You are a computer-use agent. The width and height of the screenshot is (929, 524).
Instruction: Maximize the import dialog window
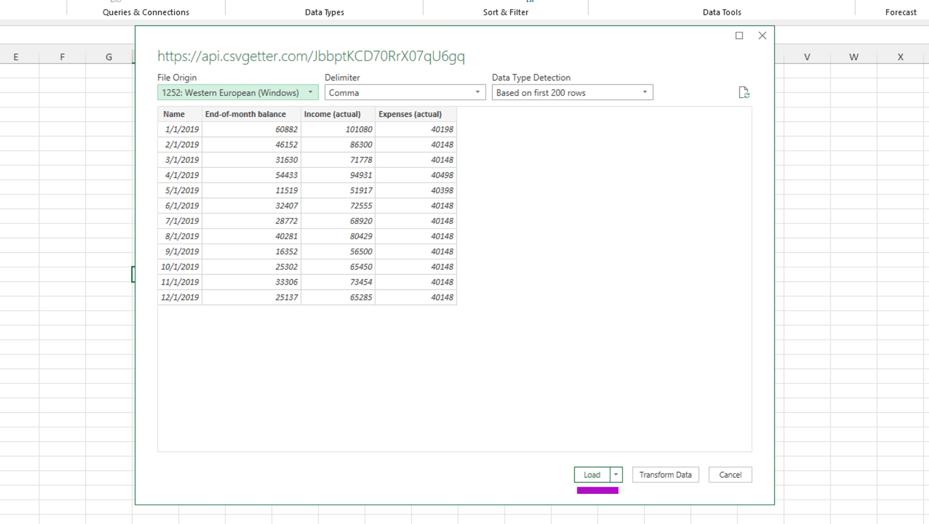(739, 35)
